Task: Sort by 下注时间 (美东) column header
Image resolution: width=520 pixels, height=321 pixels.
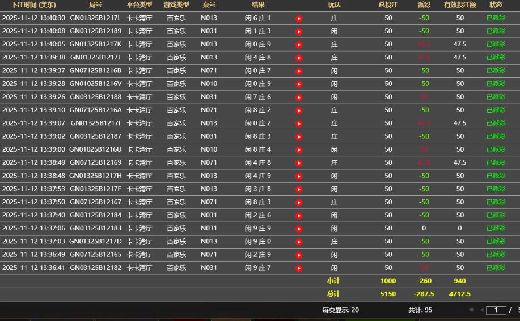Action: [x=33, y=5]
